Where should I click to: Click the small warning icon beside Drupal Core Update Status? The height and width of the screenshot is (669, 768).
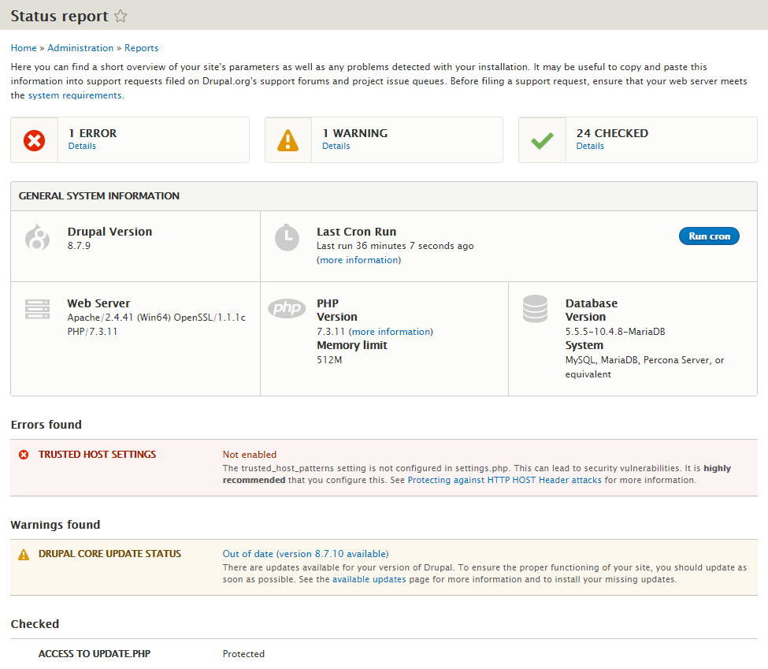tap(24, 554)
